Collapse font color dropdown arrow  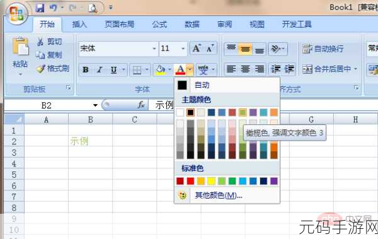[190, 70]
